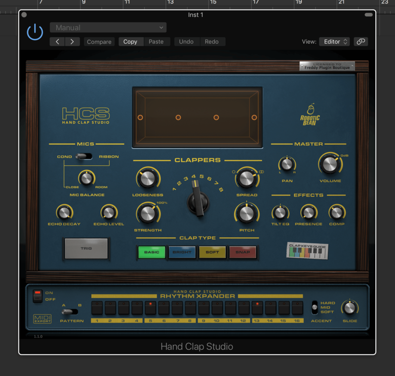Open the View Editor dropdown
Image resolution: width=395 pixels, height=376 pixels.
(x=335, y=41)
